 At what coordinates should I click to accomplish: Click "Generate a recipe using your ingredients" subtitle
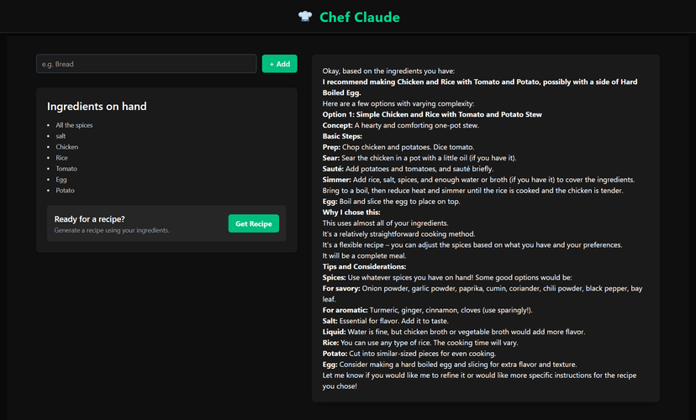pos(112,230)
